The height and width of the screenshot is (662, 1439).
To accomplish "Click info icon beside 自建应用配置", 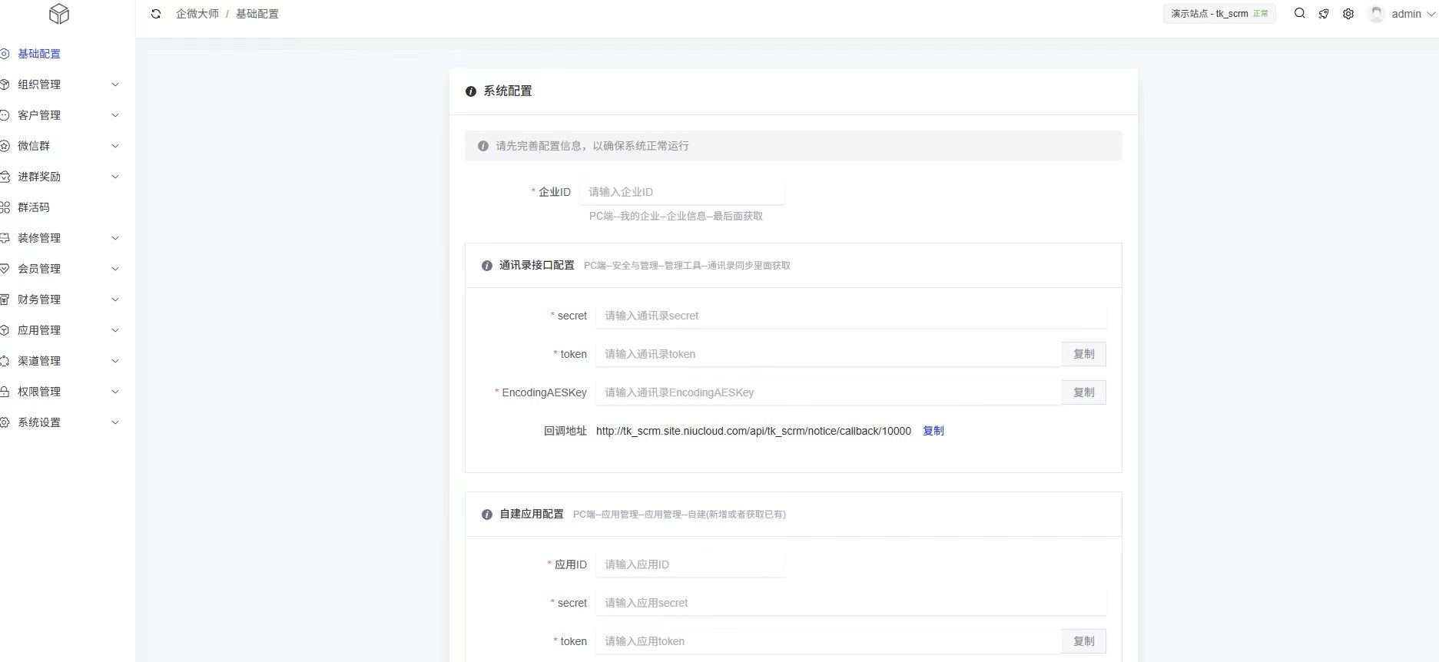I will 486,515.
